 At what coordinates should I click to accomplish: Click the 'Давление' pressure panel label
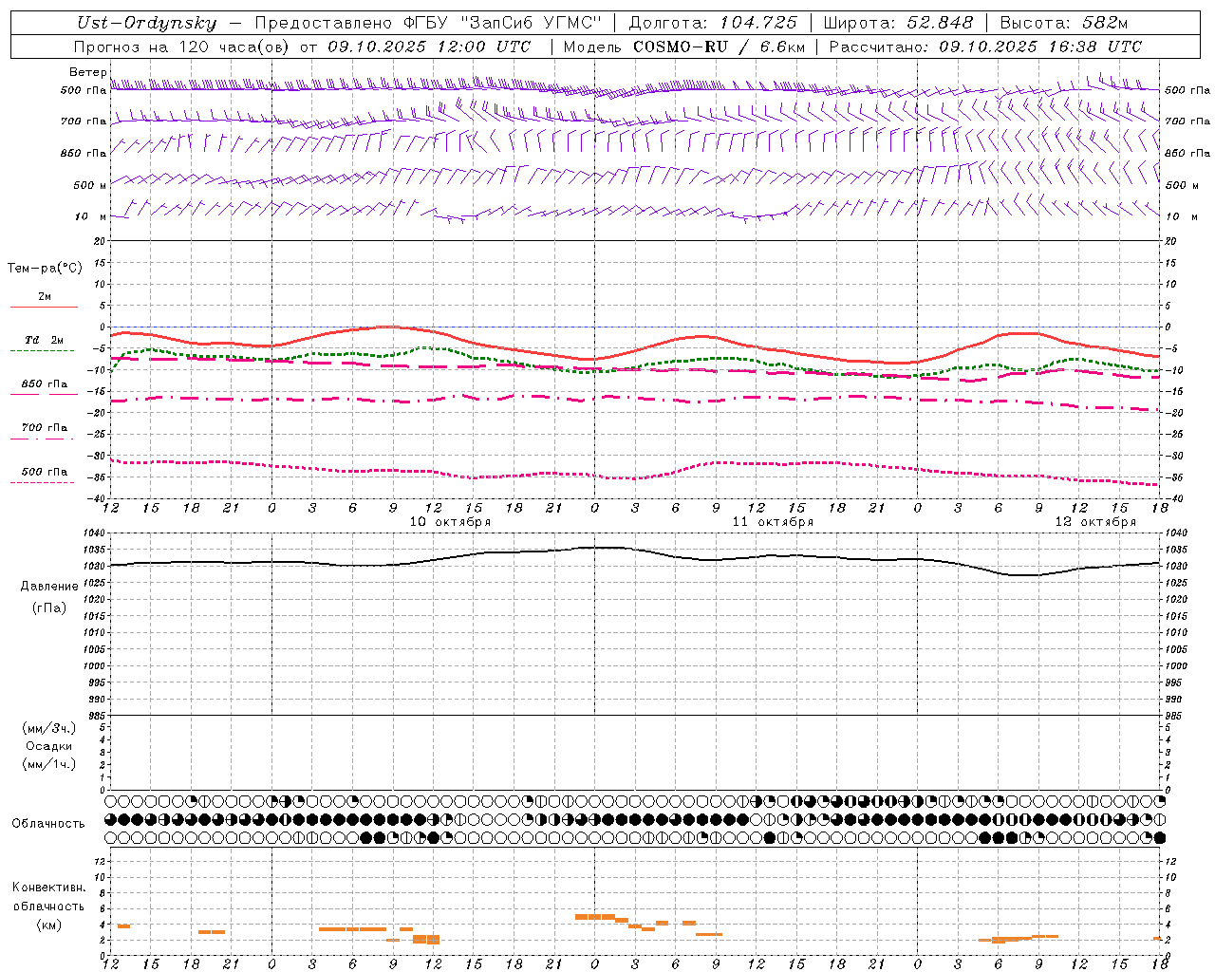pyautogui.click(x=49, y=587)
